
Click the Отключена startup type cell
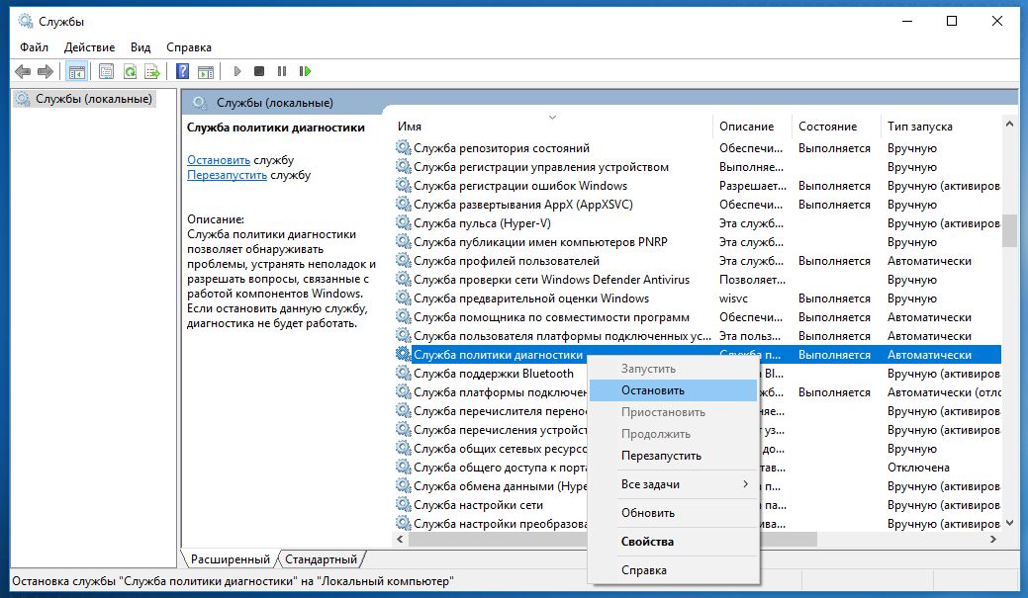[x=918, y=468]
